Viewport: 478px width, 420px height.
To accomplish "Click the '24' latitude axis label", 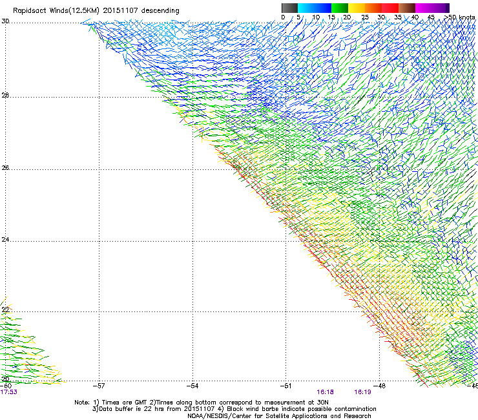I will pyautogui.click(x=5, y=240).
